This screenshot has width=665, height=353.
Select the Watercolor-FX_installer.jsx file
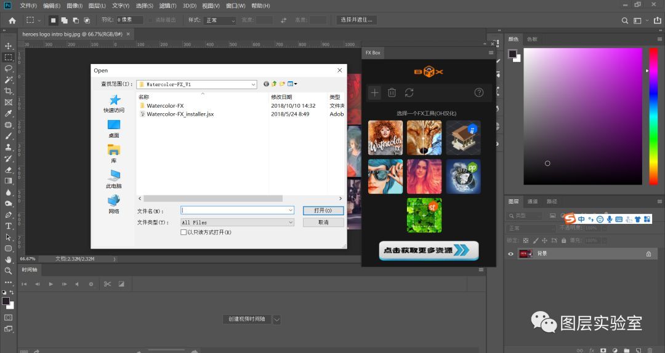180,114
